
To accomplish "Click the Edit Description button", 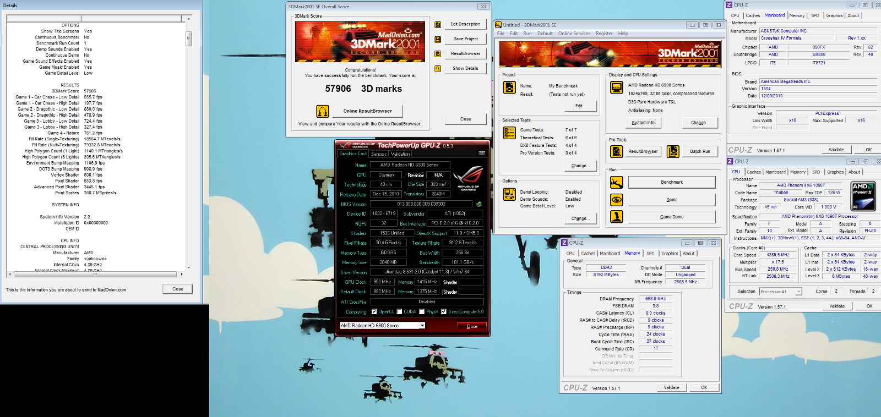I will pyautogui.click(x=465, y=24).
